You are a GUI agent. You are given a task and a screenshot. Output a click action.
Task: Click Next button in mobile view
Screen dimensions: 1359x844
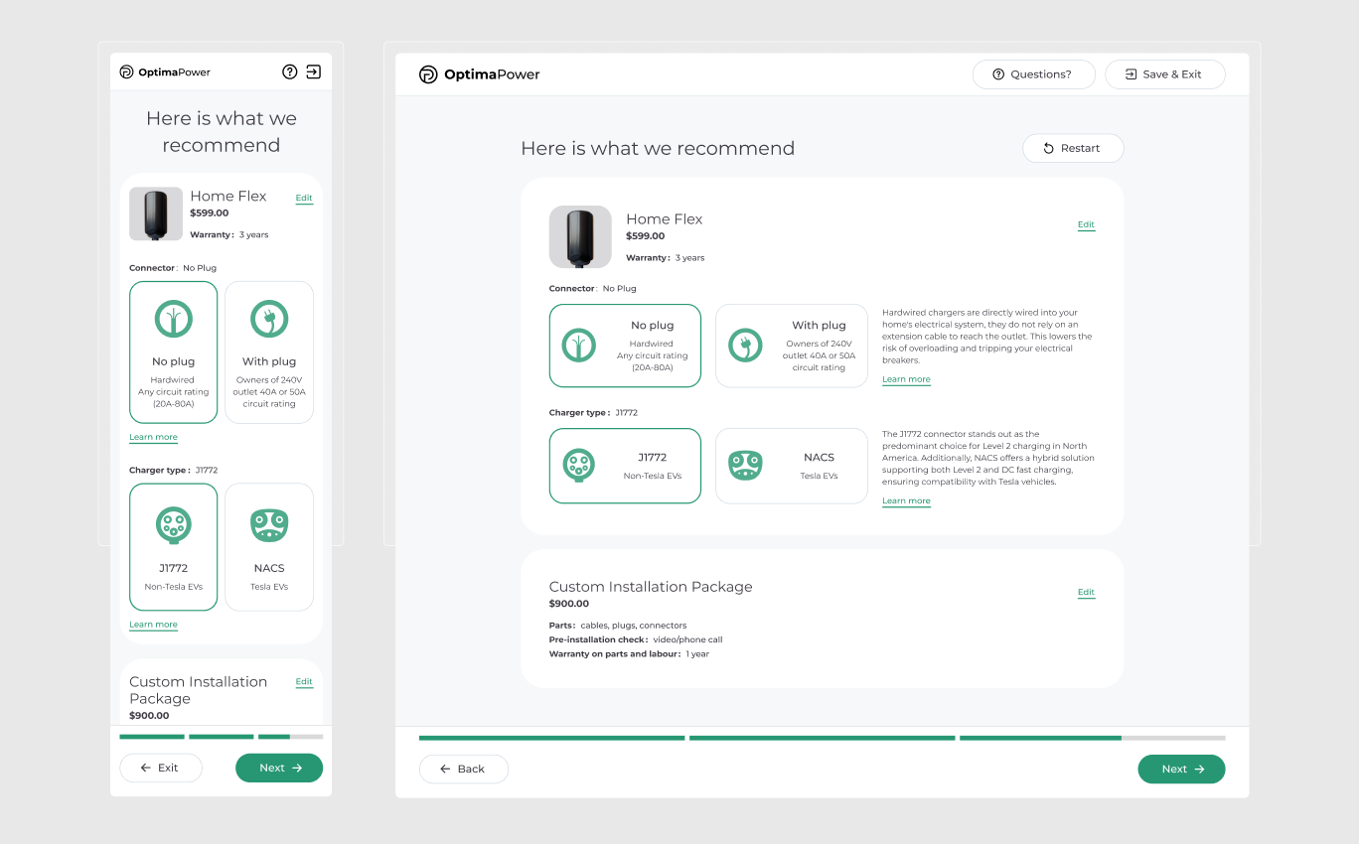tap(279, 768)
